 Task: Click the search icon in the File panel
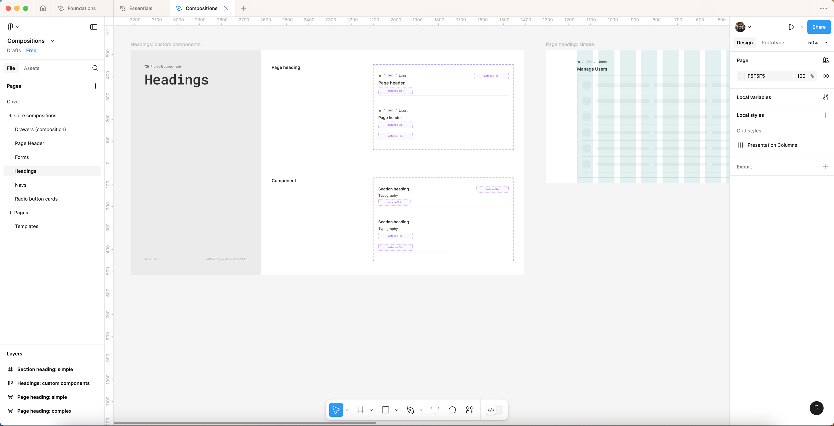coord(95,68)
